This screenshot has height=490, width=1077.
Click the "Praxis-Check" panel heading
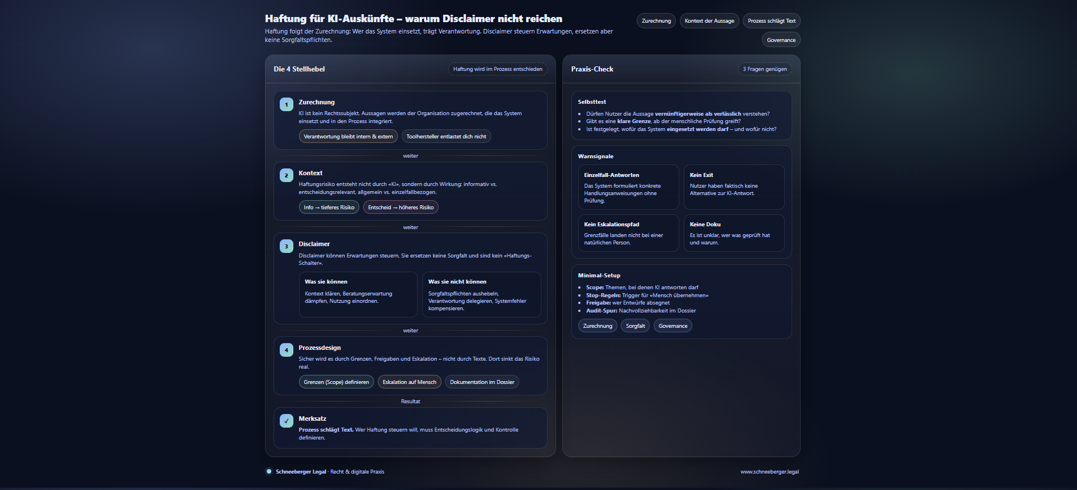click(592, 69)
